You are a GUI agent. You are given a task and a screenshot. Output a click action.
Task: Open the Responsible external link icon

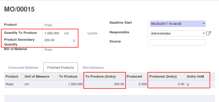point(209,33)
